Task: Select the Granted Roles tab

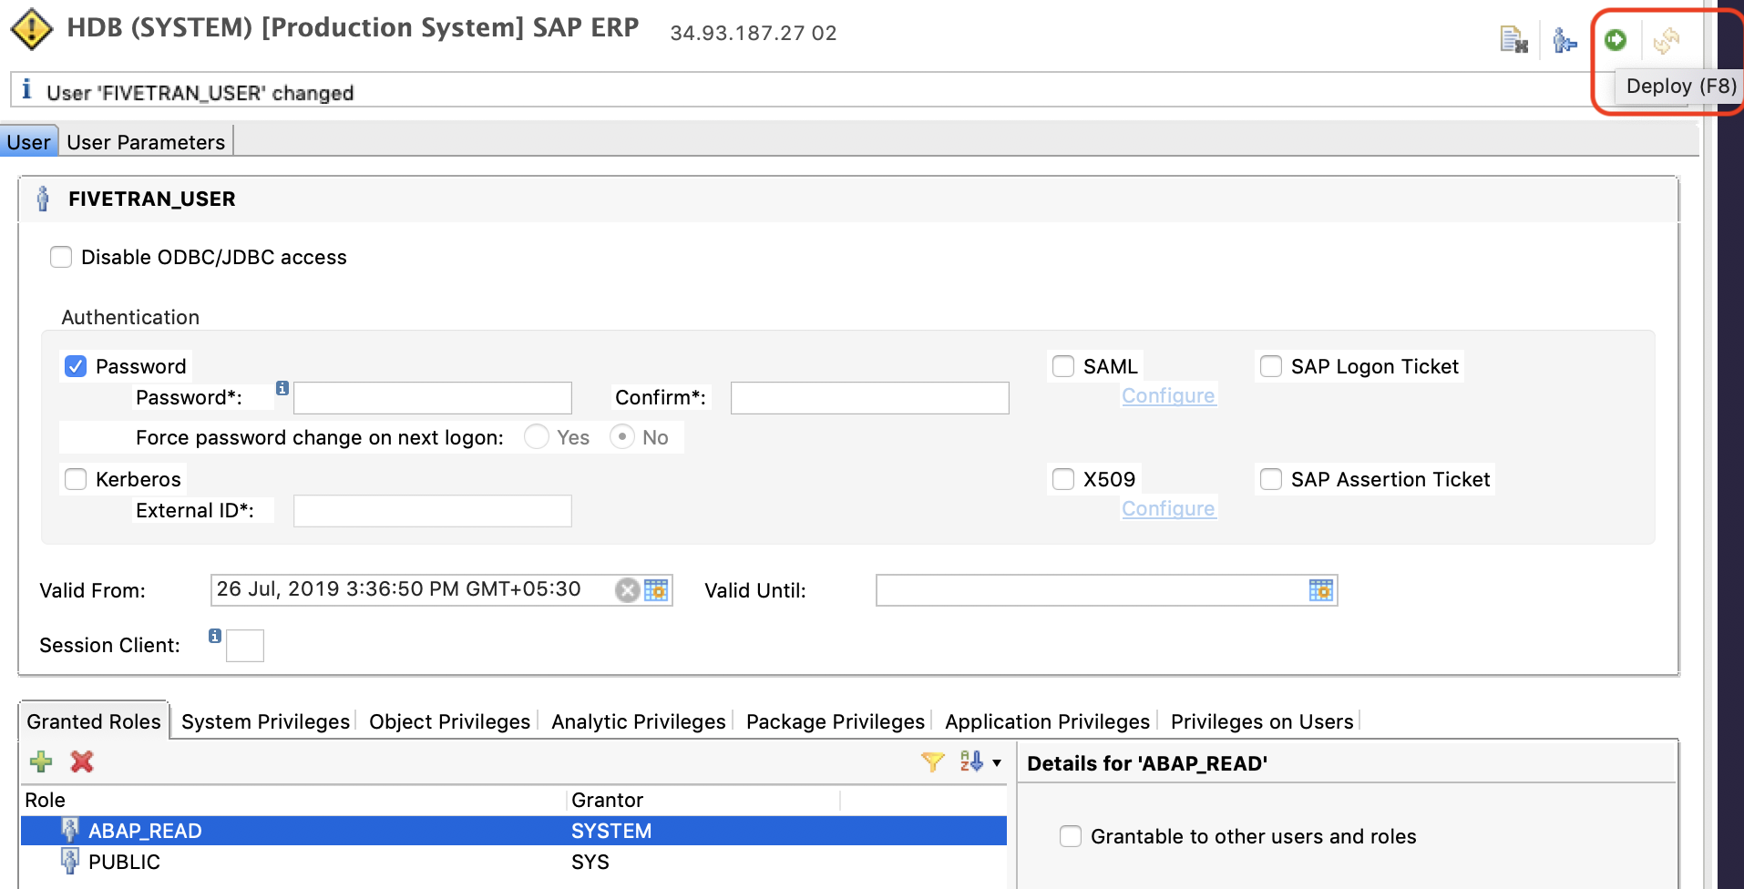Action: (x=94, y=721)
